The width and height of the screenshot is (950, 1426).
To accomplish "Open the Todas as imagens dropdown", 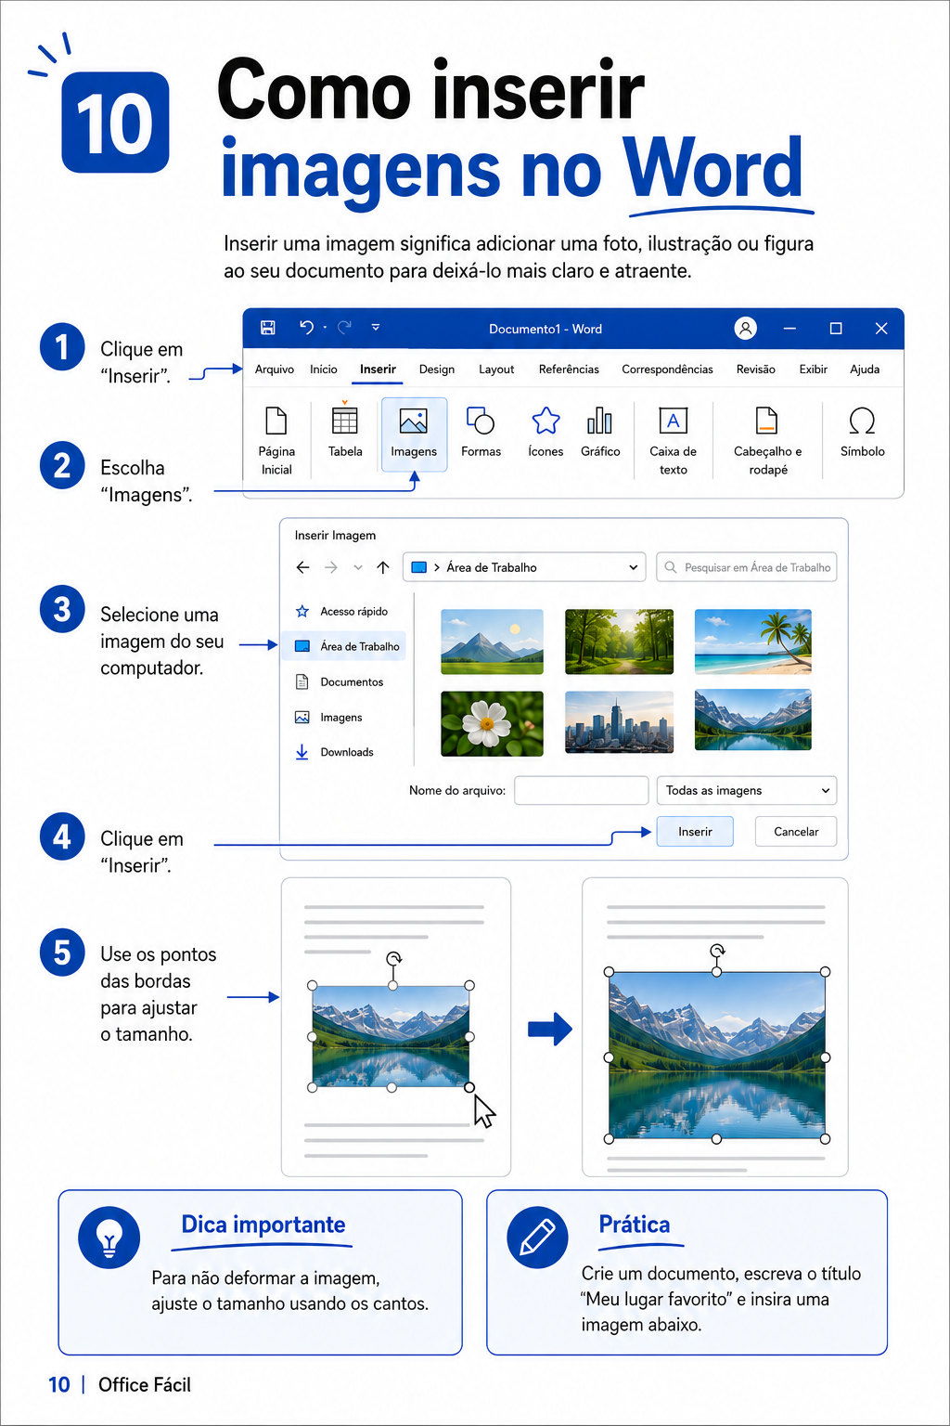I will click(747, 790).
